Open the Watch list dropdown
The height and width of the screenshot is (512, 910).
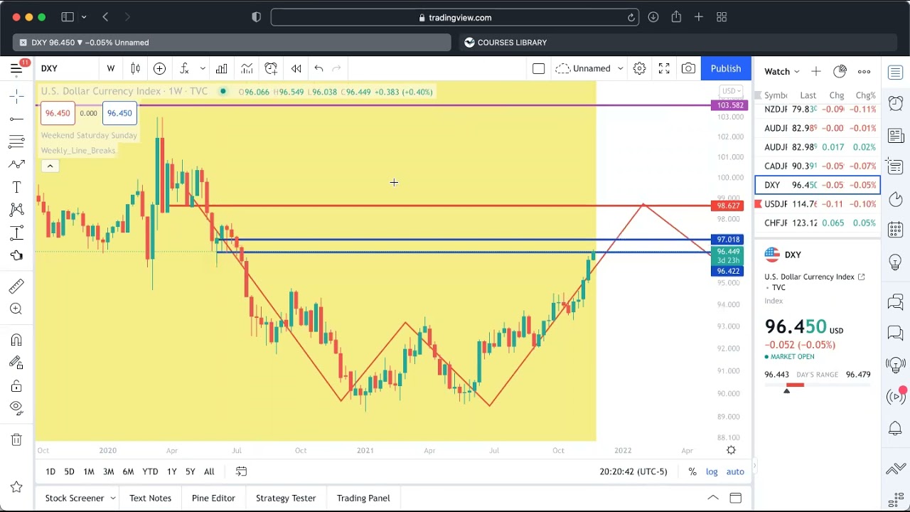(x=781, y=71)
